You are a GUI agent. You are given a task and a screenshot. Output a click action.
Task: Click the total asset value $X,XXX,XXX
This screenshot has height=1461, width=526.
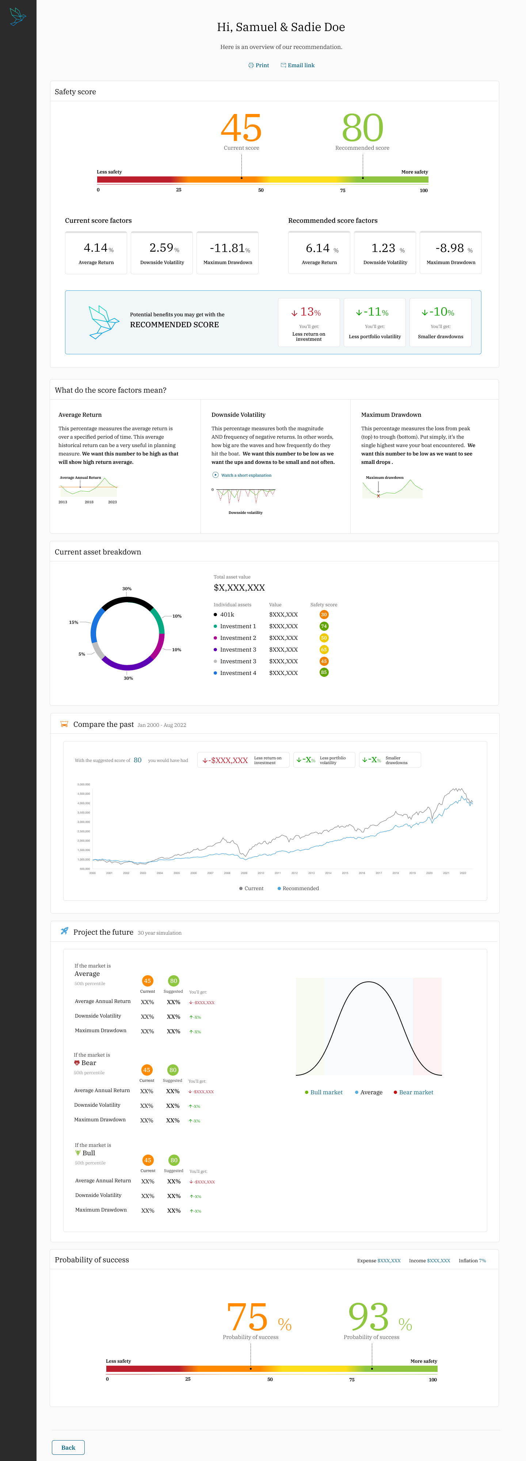240,588
